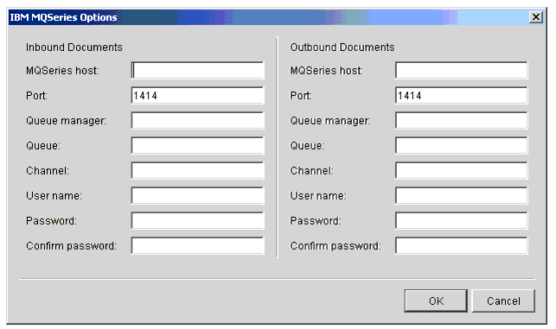
Task: Confirm settings with the OK button
Action: [x=436, y=301]
